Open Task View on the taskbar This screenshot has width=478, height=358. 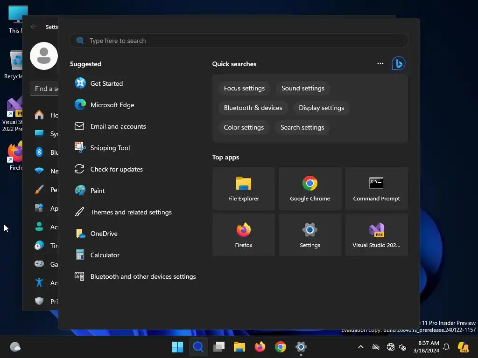pyautogui.click(x=219, y=347)
